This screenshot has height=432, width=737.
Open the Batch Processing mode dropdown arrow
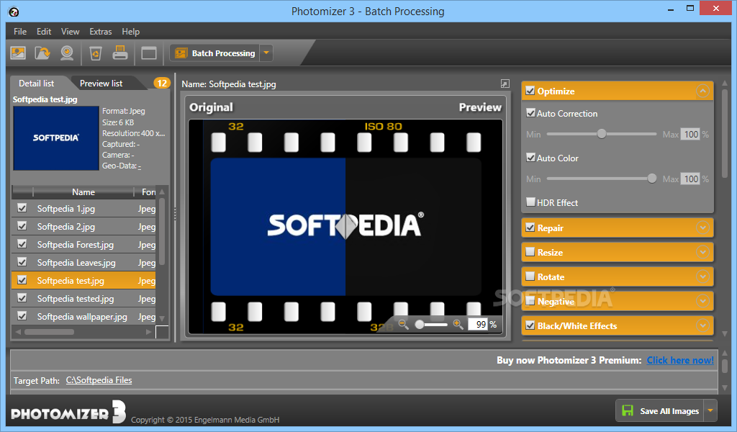pos(266,53)
